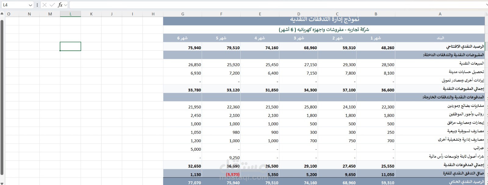Select column N header
This screenshot has width=488, height=185.
coord(29,14)
